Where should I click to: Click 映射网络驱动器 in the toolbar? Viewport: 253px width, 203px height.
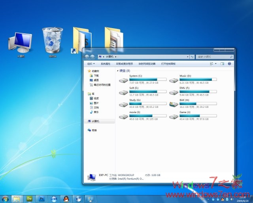(147, 64)
